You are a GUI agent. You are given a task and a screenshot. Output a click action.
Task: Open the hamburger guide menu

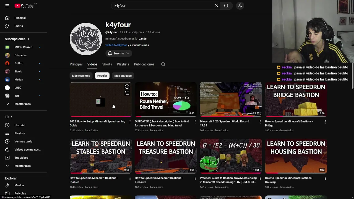7,6
